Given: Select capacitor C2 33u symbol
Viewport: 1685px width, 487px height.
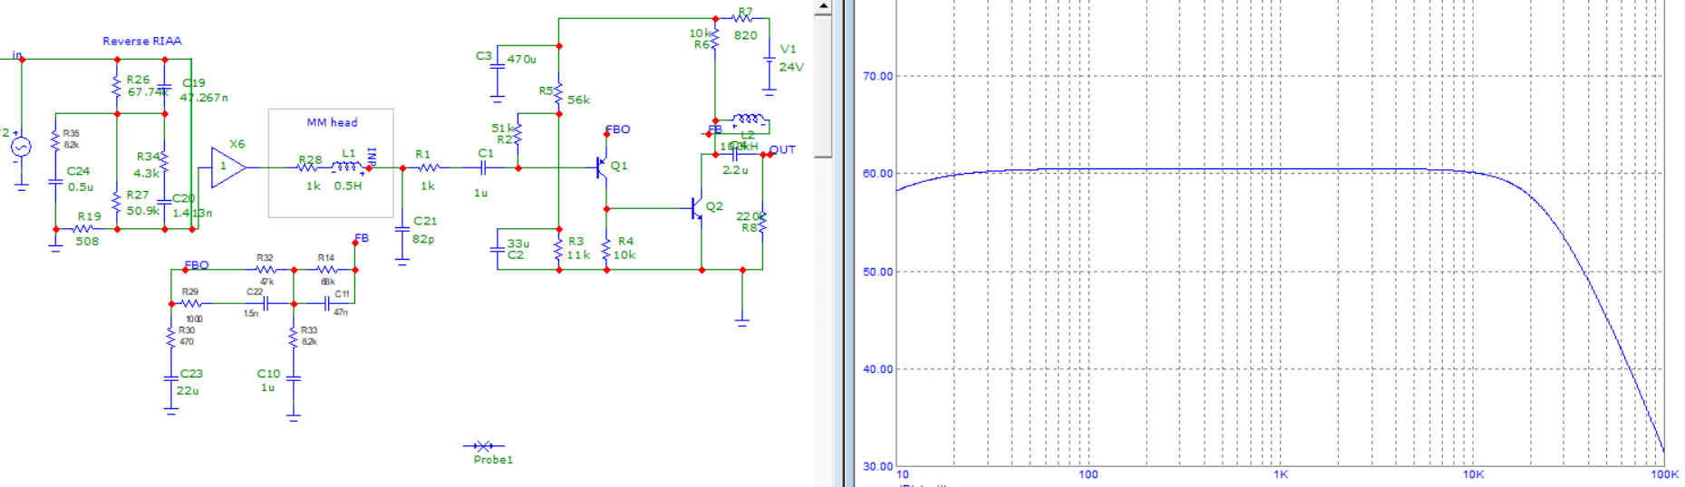Looking at the screenshot, I should [497, 248].
